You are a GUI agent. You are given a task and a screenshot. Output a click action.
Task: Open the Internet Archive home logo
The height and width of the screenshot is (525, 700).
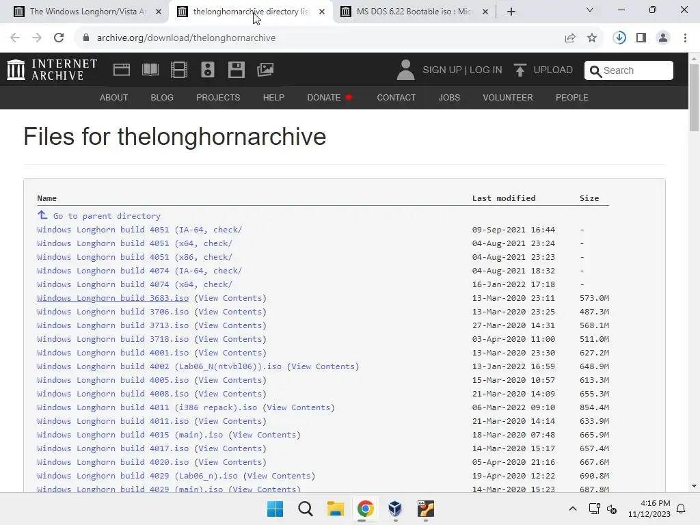[52, 70]
